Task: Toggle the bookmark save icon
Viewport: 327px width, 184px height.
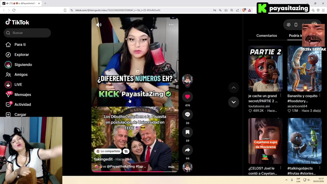Action: (188, 132)
